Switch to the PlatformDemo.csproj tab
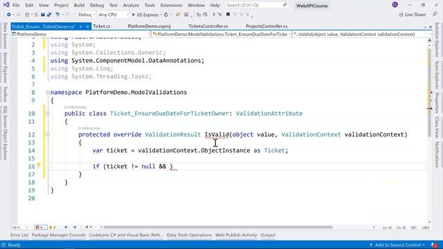This screenshot has height=249, width=443. click(150, 26)
